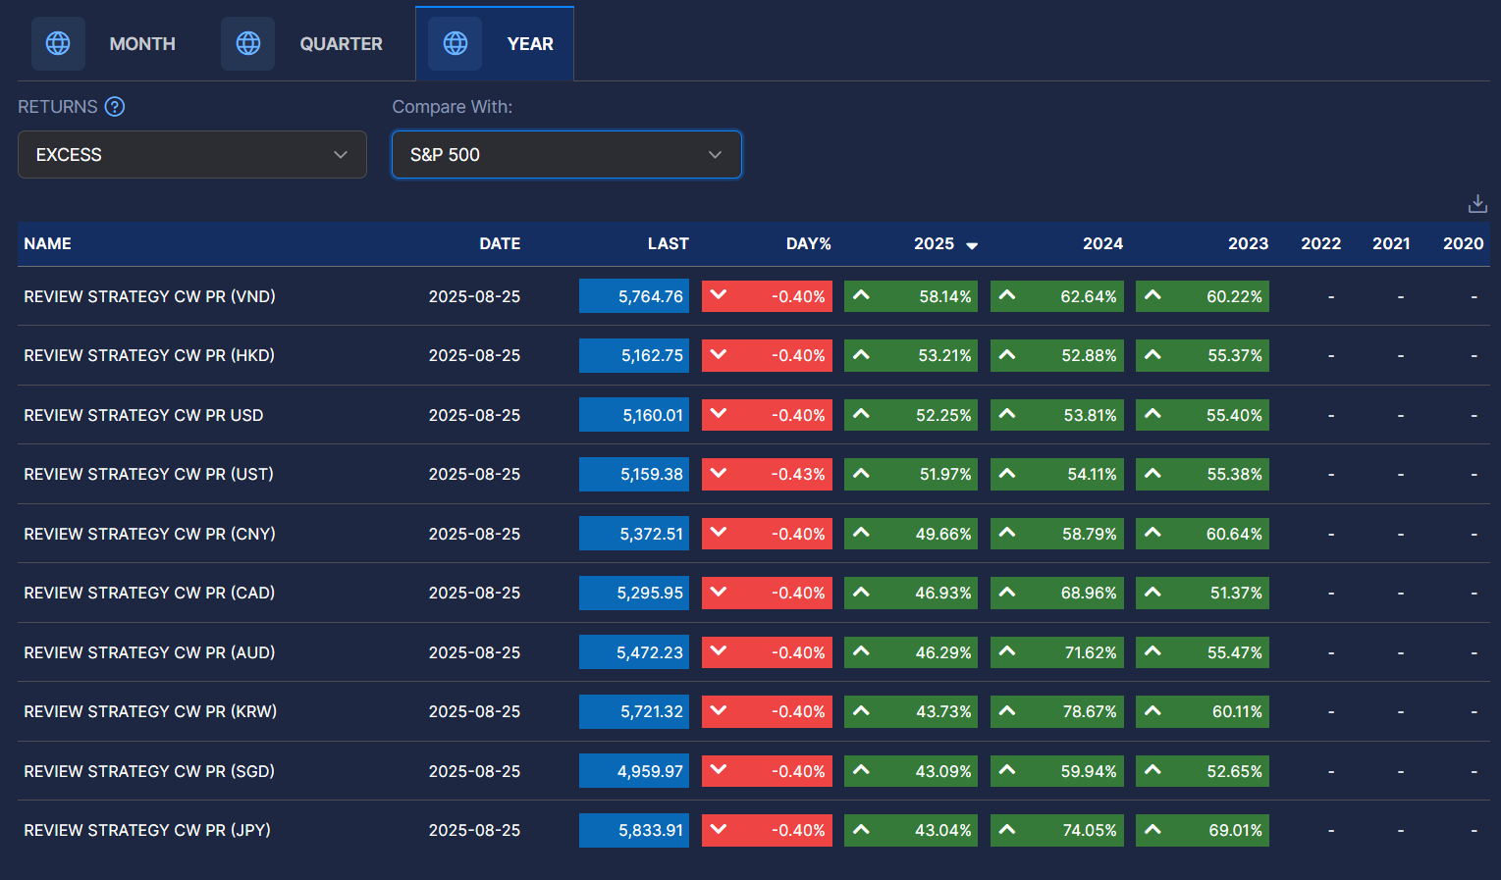Screen dimensions: 1501x880
Task: Download the table using the export icon
Action: pos(1477,204)
